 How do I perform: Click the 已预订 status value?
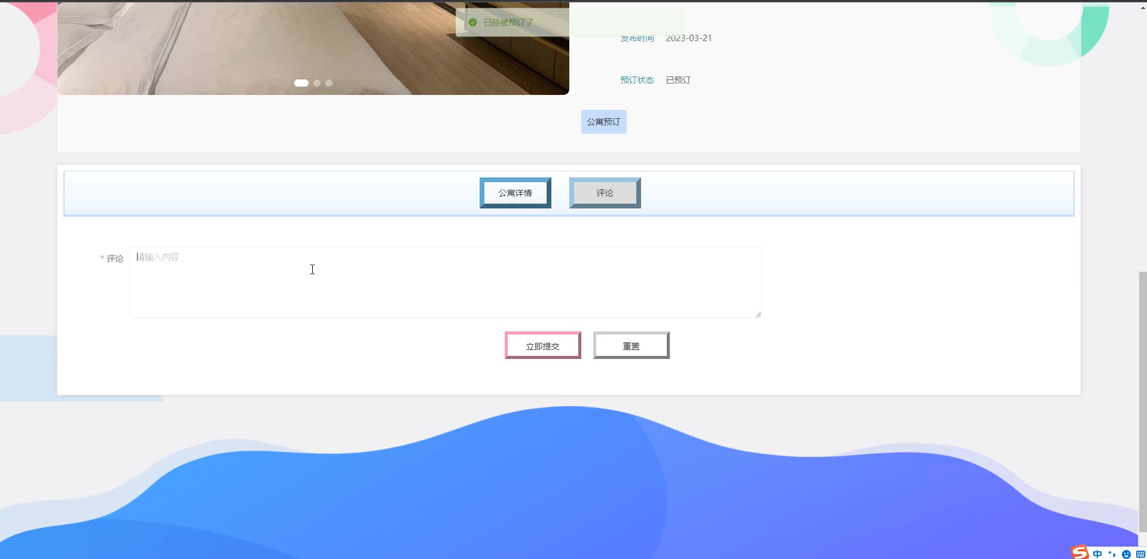678,80
